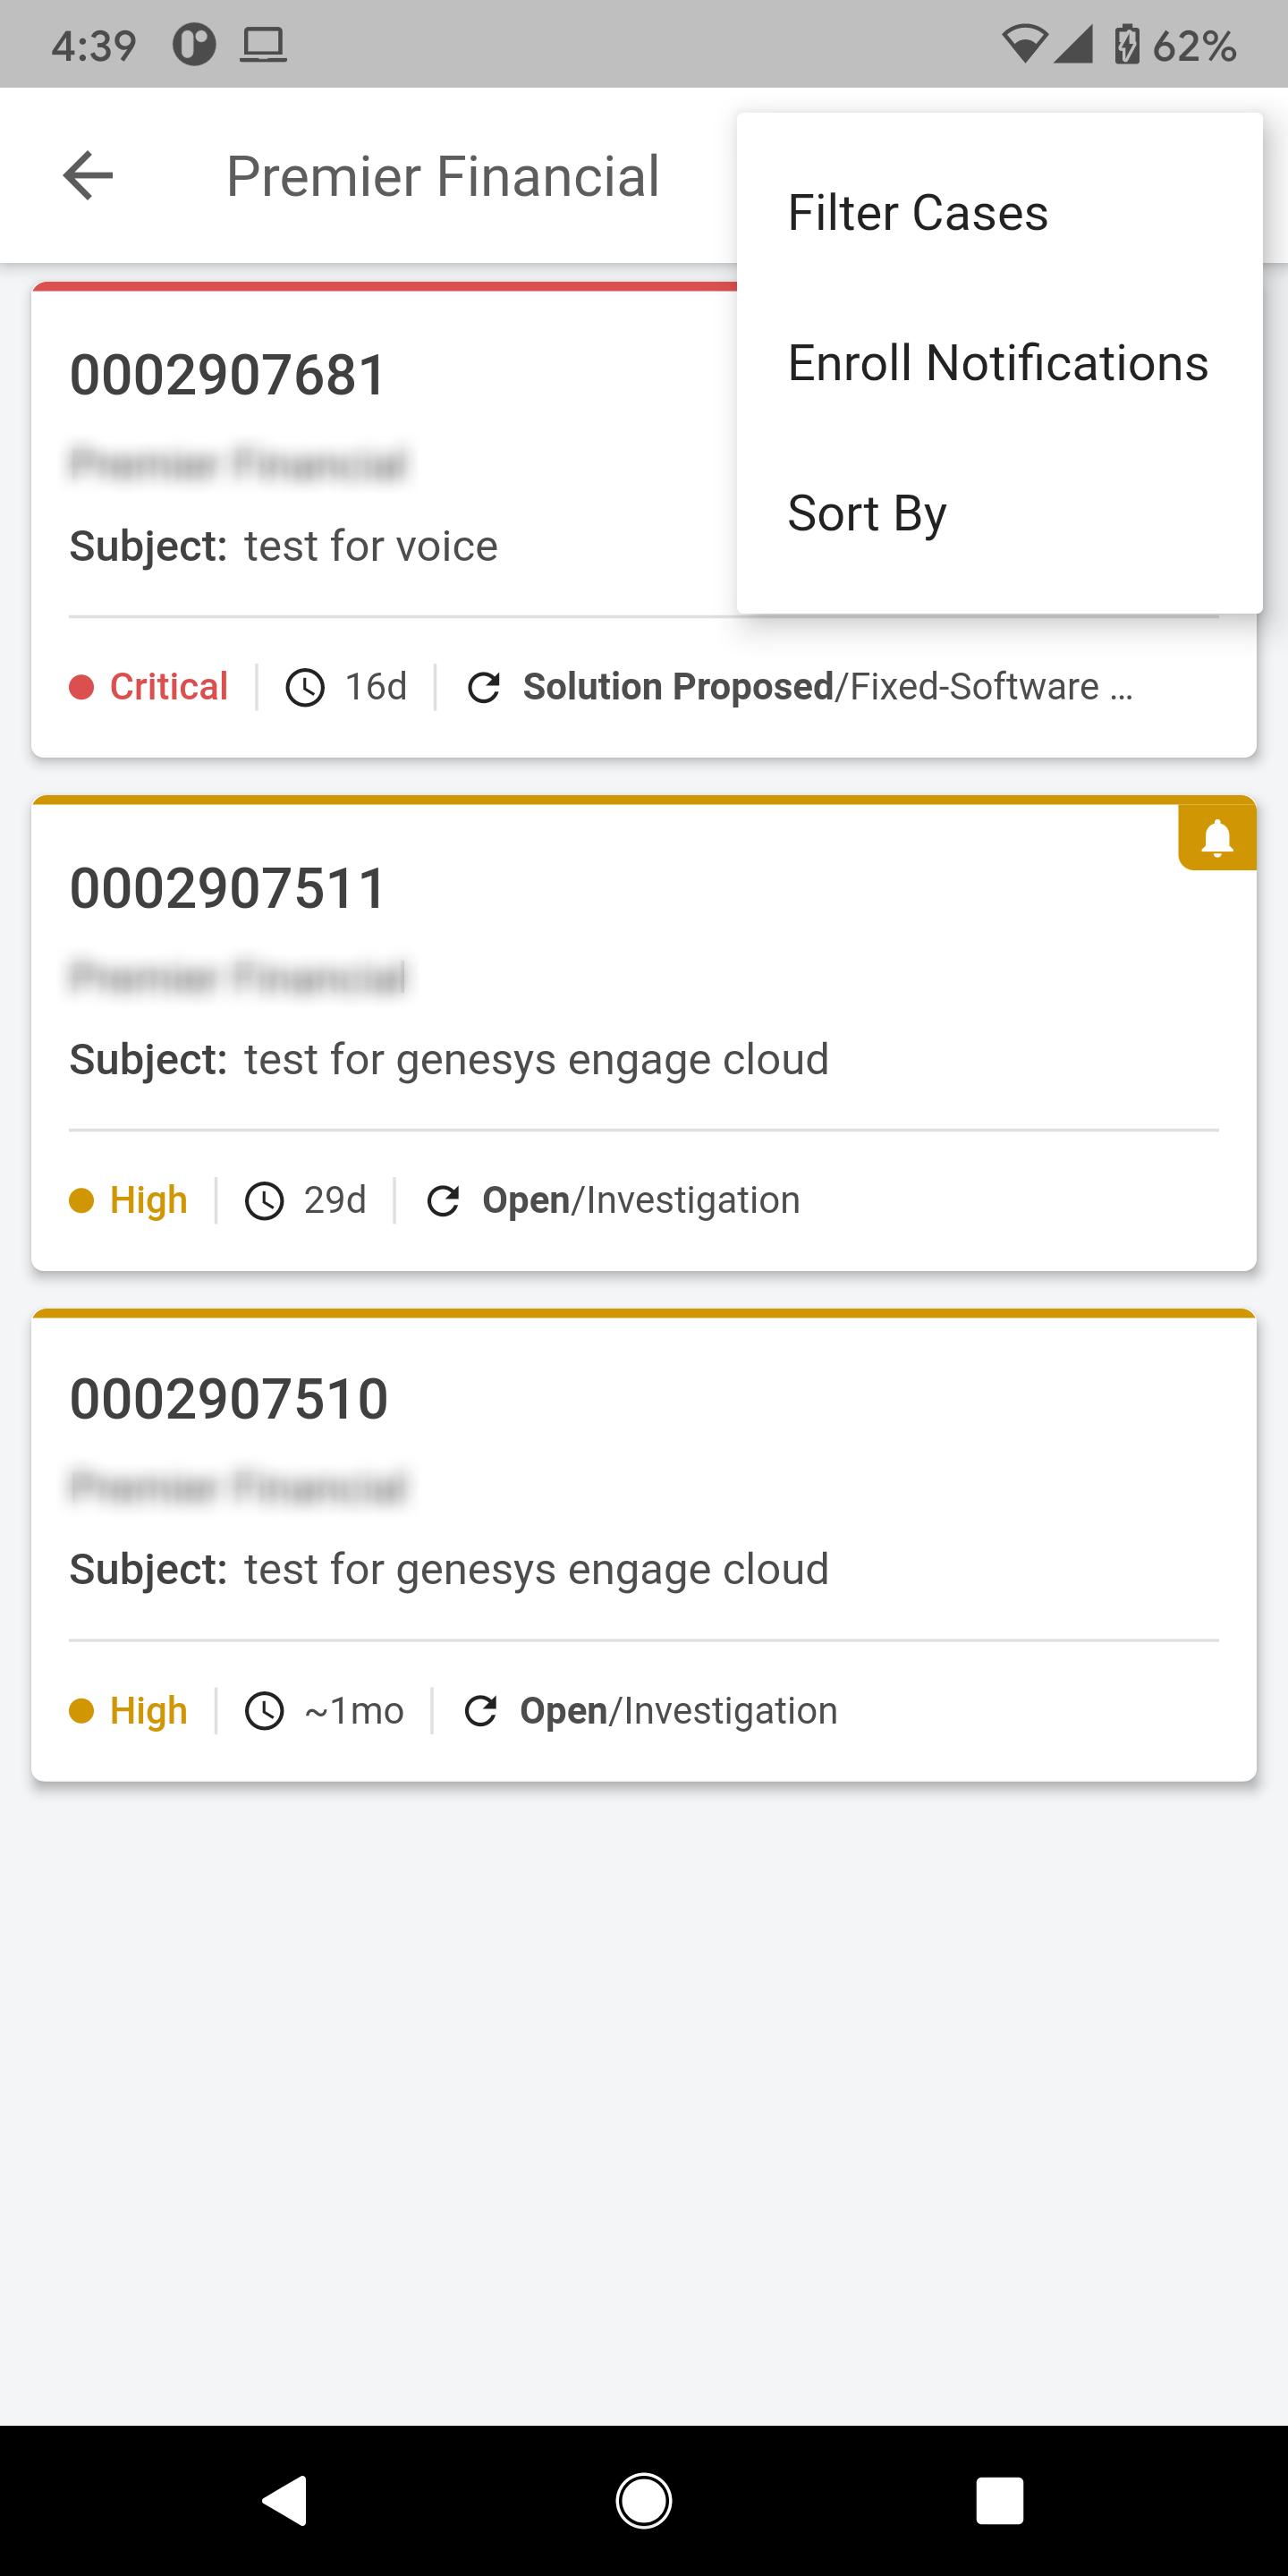
Task: Tap the refresh icon on case 0002907511 status
Action: [x=443, y=1201]
